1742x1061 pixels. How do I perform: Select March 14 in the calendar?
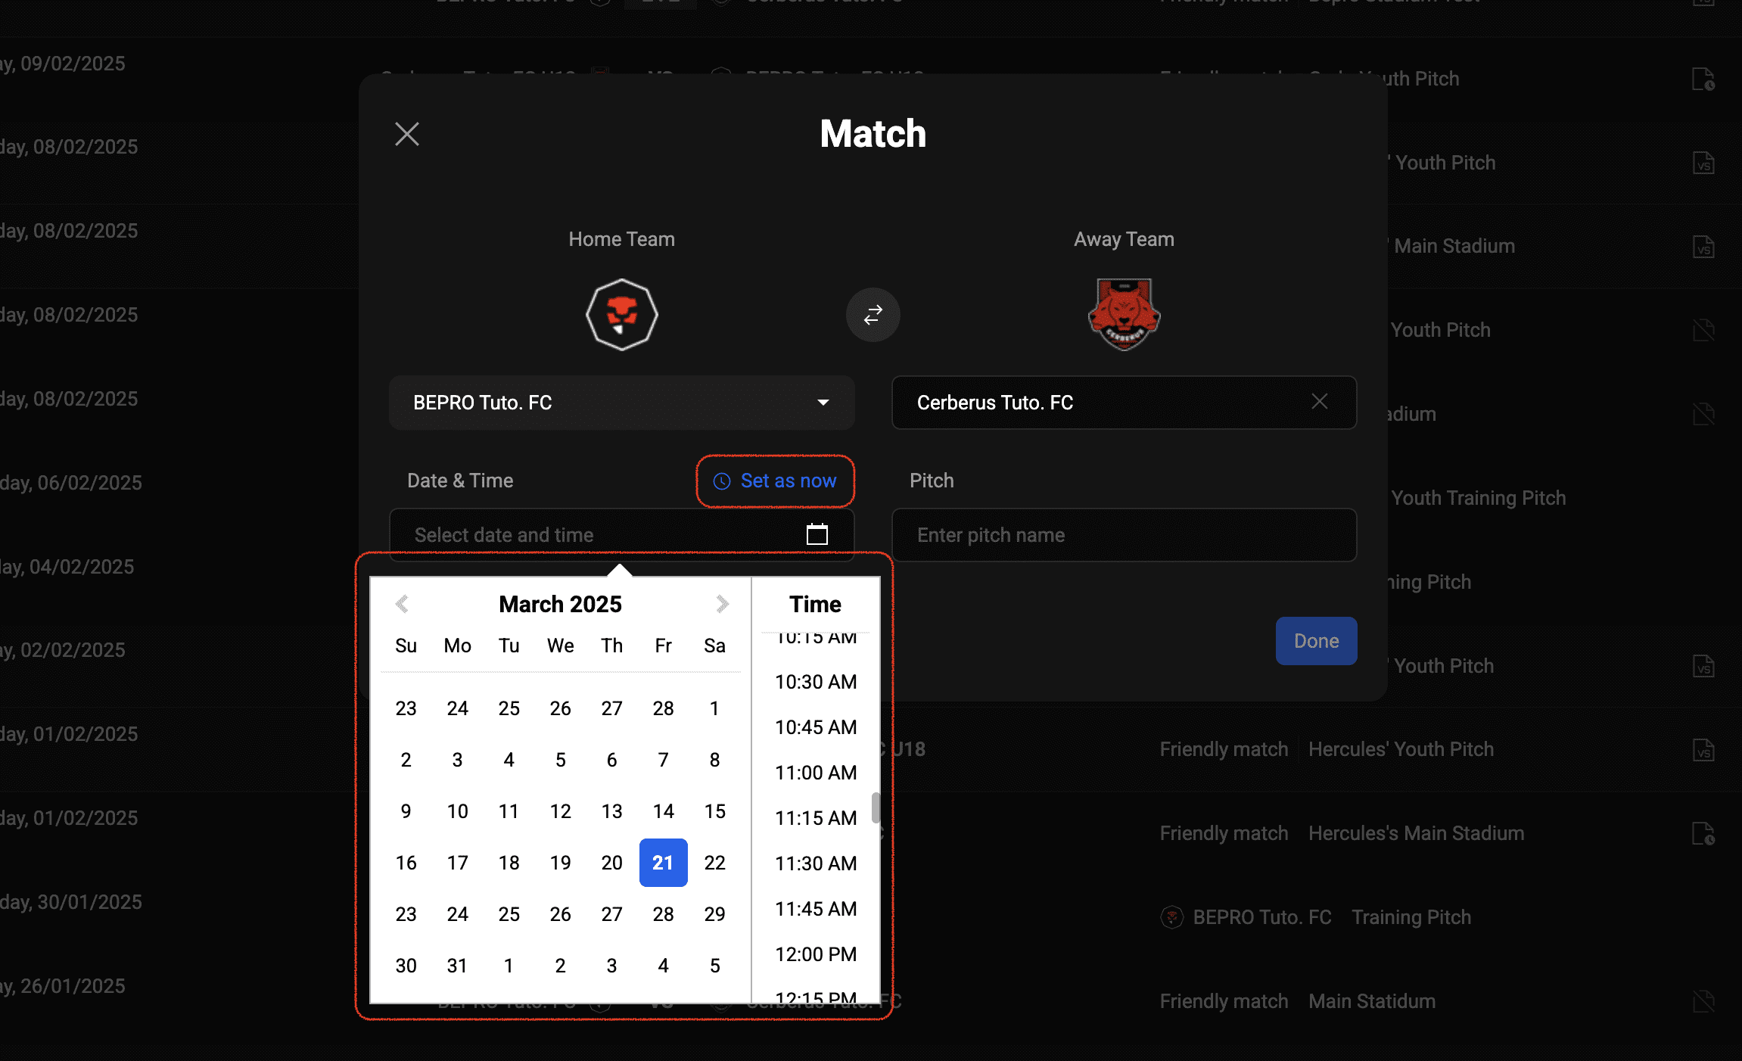point(663,811)
